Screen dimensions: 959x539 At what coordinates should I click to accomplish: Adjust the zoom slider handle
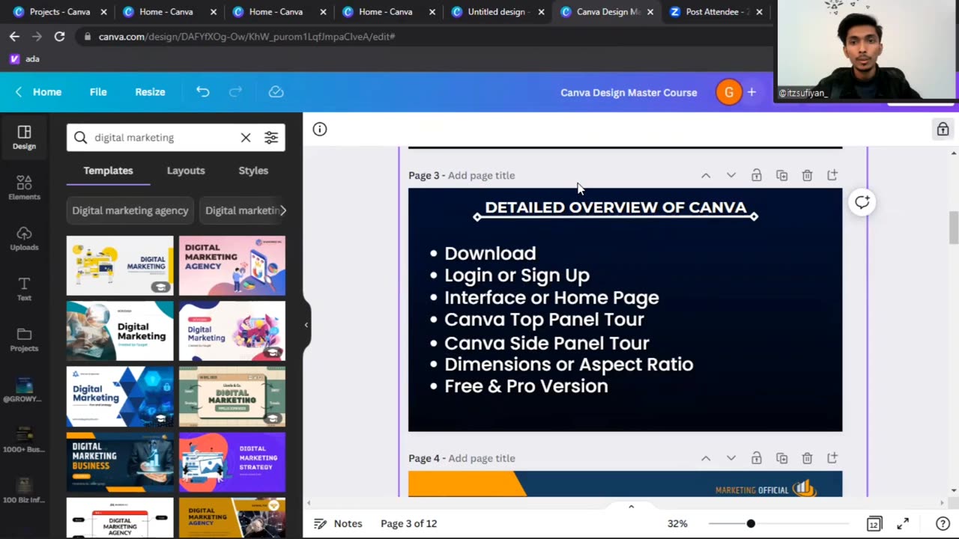(x=750, y=523)
